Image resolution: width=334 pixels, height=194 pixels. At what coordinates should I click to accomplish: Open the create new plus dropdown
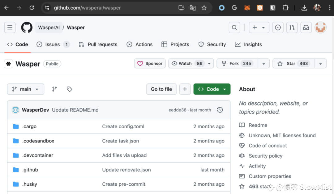259,27
